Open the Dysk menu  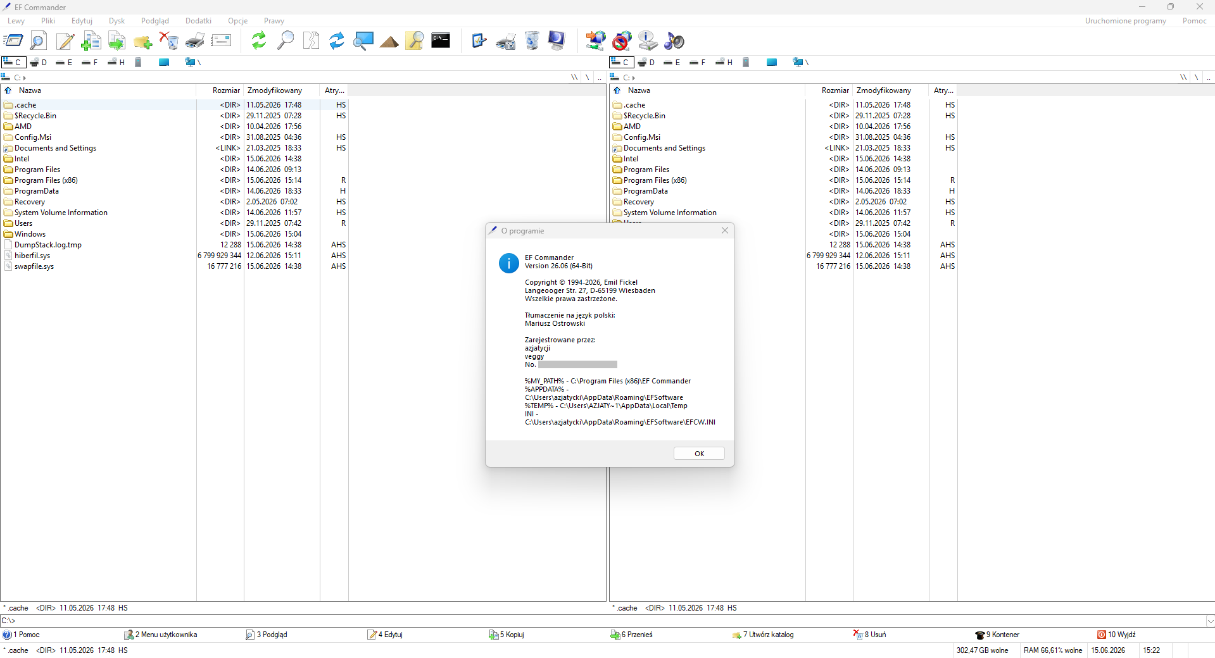(116, 21)
